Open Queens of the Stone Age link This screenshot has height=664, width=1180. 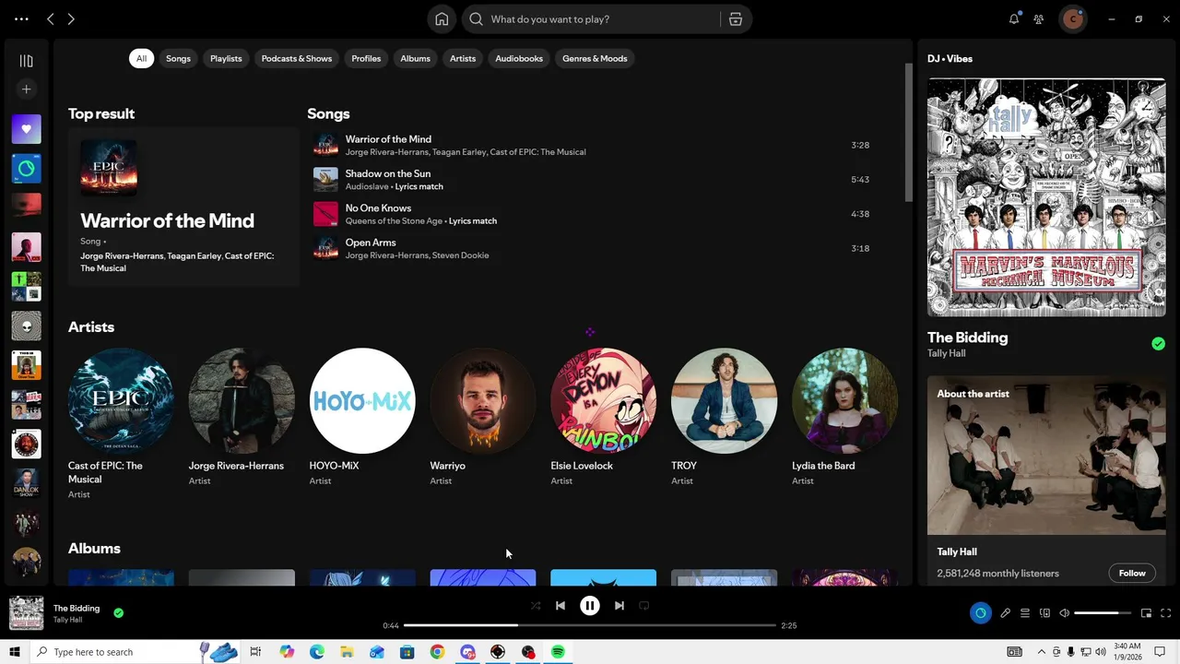[x=394, y=221]
